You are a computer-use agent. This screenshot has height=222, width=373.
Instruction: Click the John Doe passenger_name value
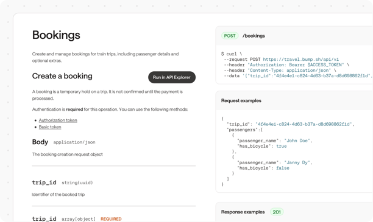(x=297, y=140)
